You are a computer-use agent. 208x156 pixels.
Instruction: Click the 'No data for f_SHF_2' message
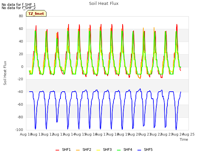point(19,8)
